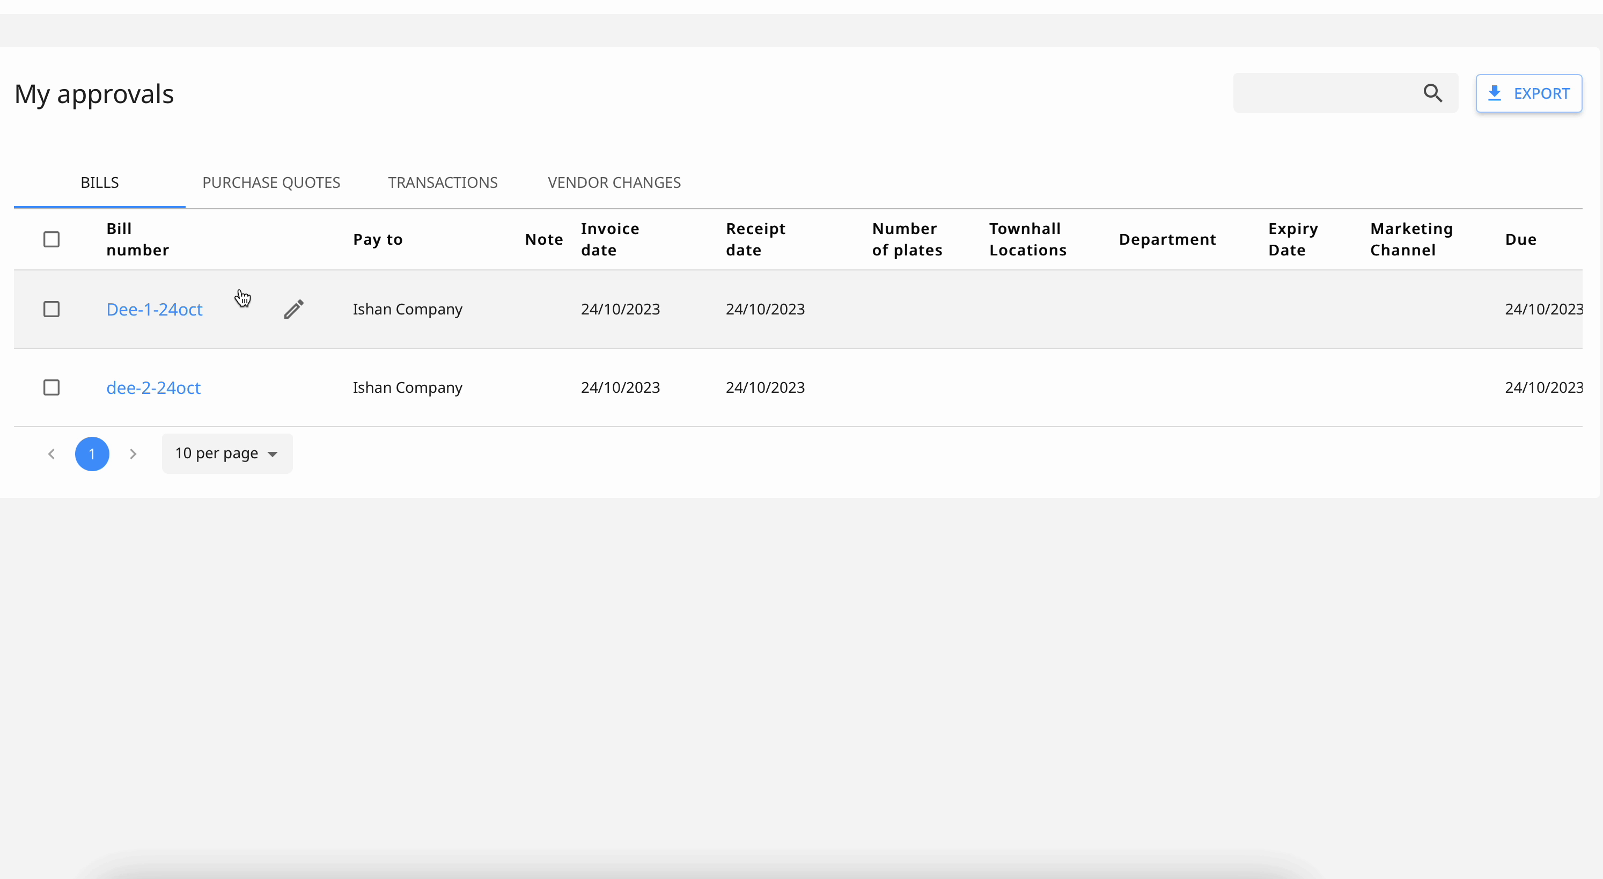
Task: Click the Export button
Action: click(1528, 93)
